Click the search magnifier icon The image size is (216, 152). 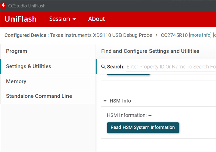[x=103, y=67]
